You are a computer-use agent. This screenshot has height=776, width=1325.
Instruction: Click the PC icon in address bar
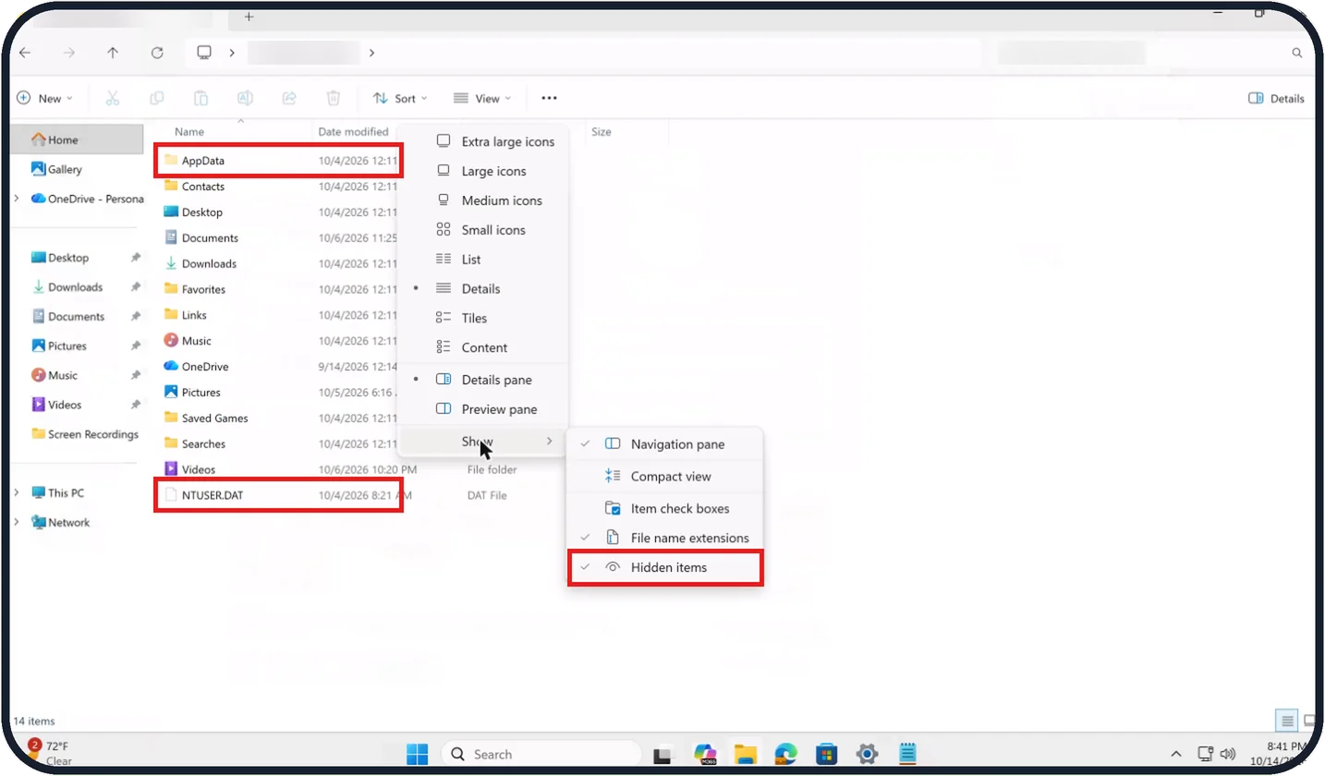(x=205, y=53)
